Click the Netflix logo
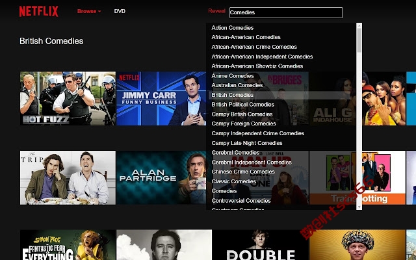This screenshot has height=260, width=416. pos(39,12)
